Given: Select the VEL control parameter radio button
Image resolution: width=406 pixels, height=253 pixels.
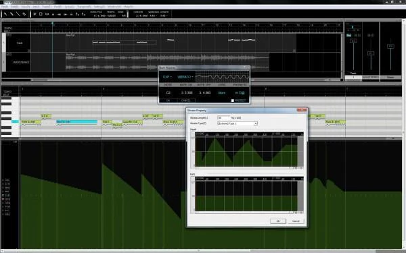Looking at the screenshot, I should [x=3, y=180].
